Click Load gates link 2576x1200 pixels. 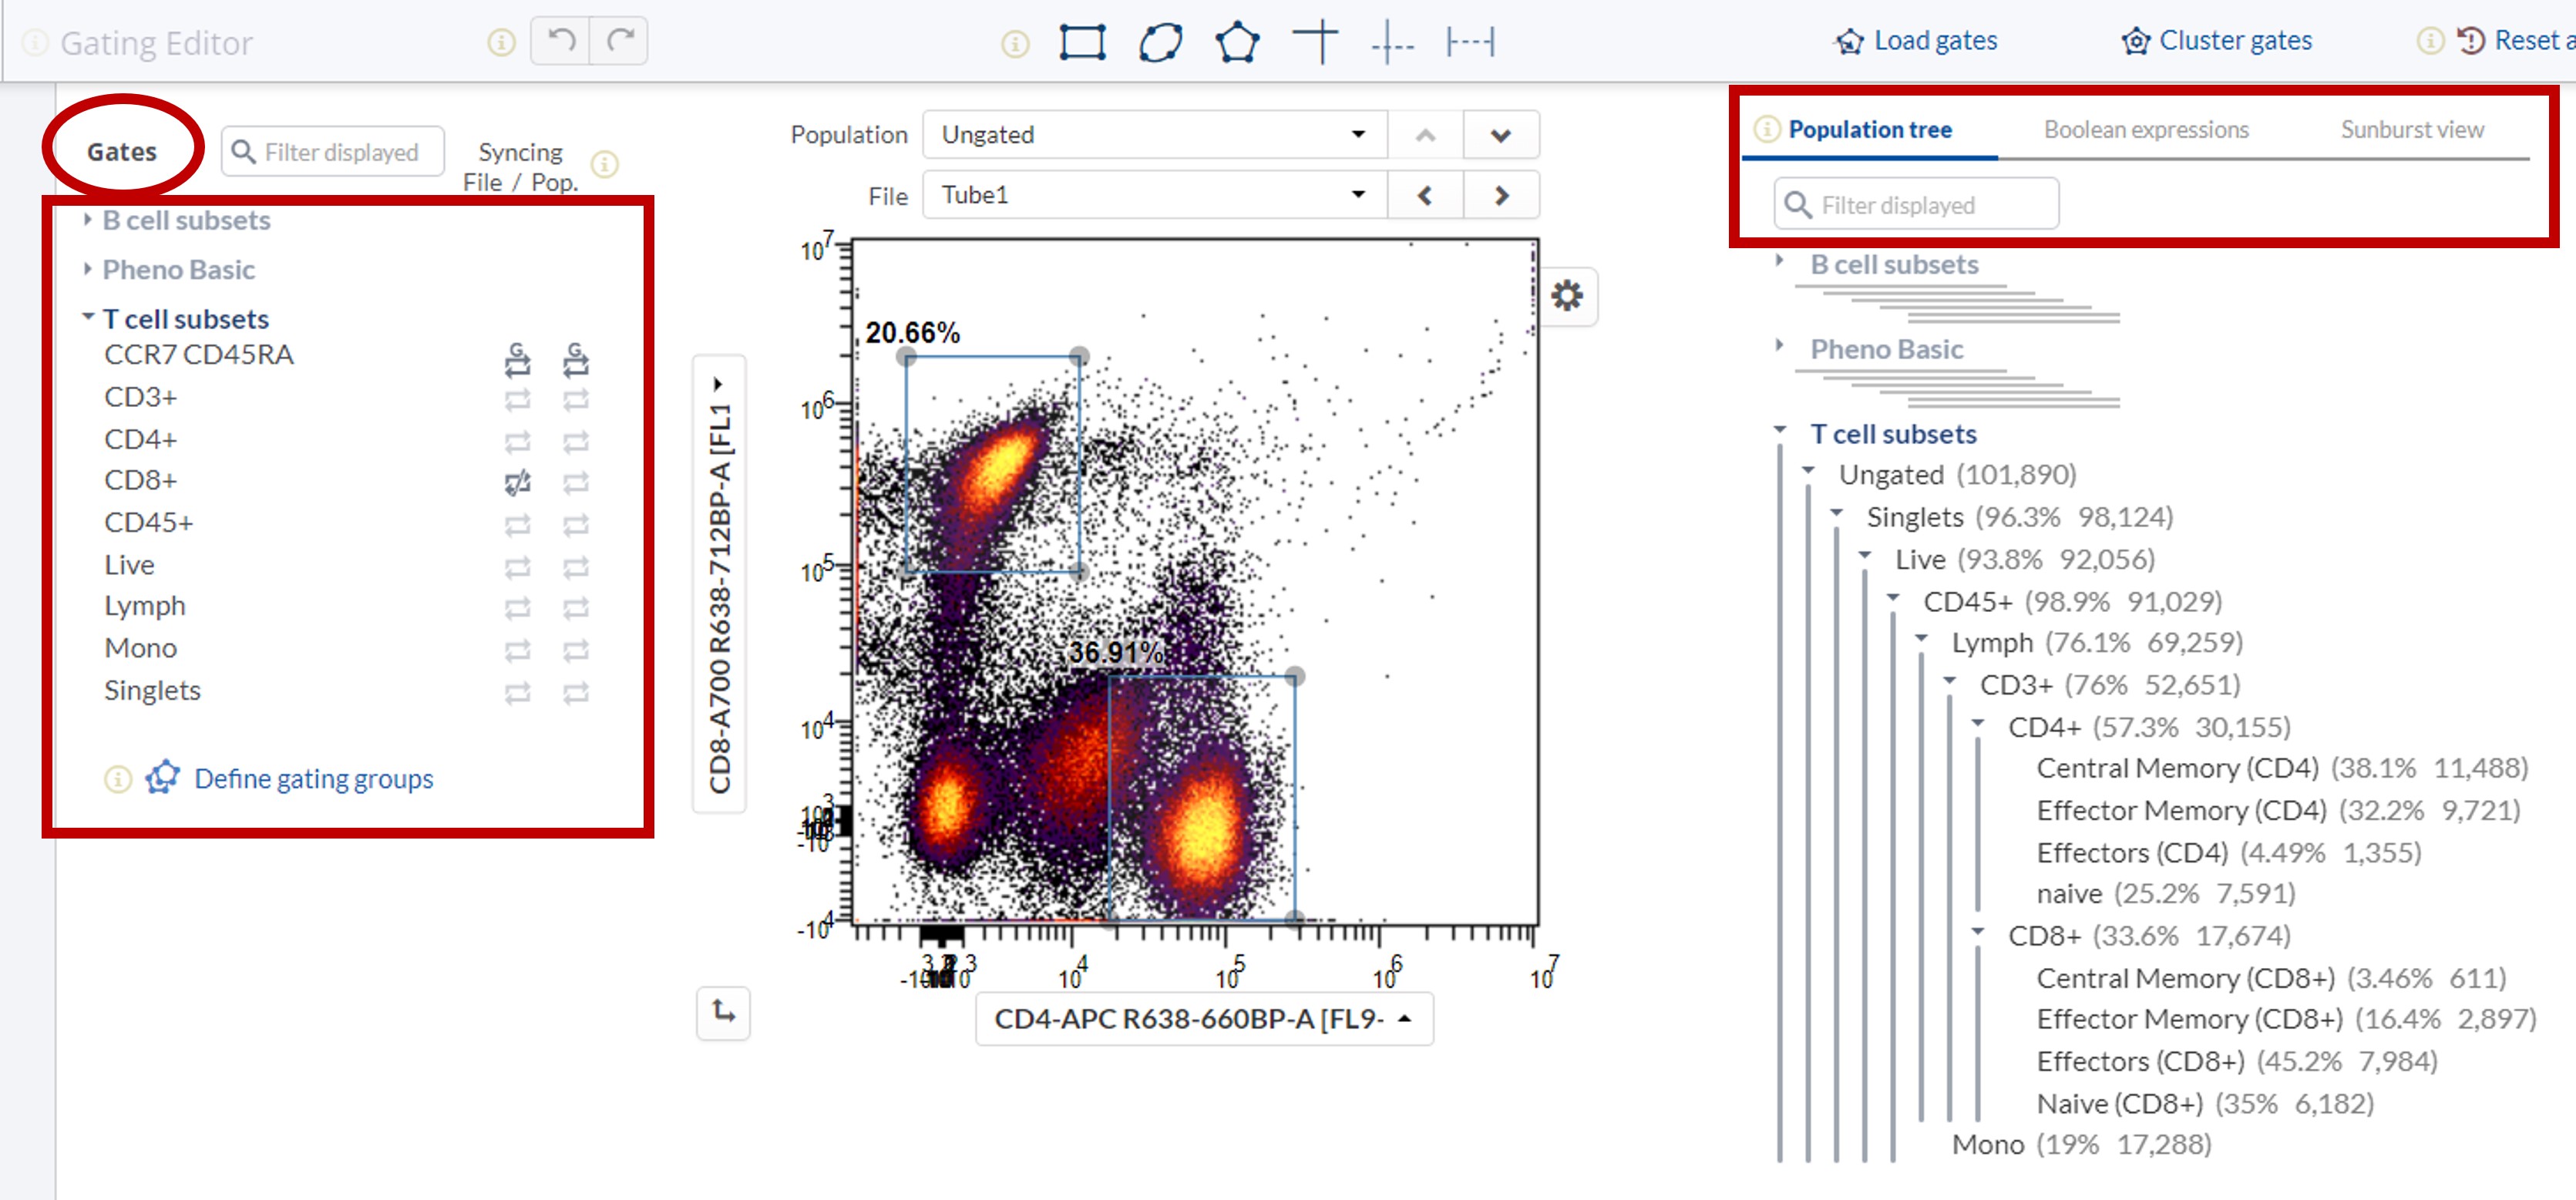[1916, 41]
